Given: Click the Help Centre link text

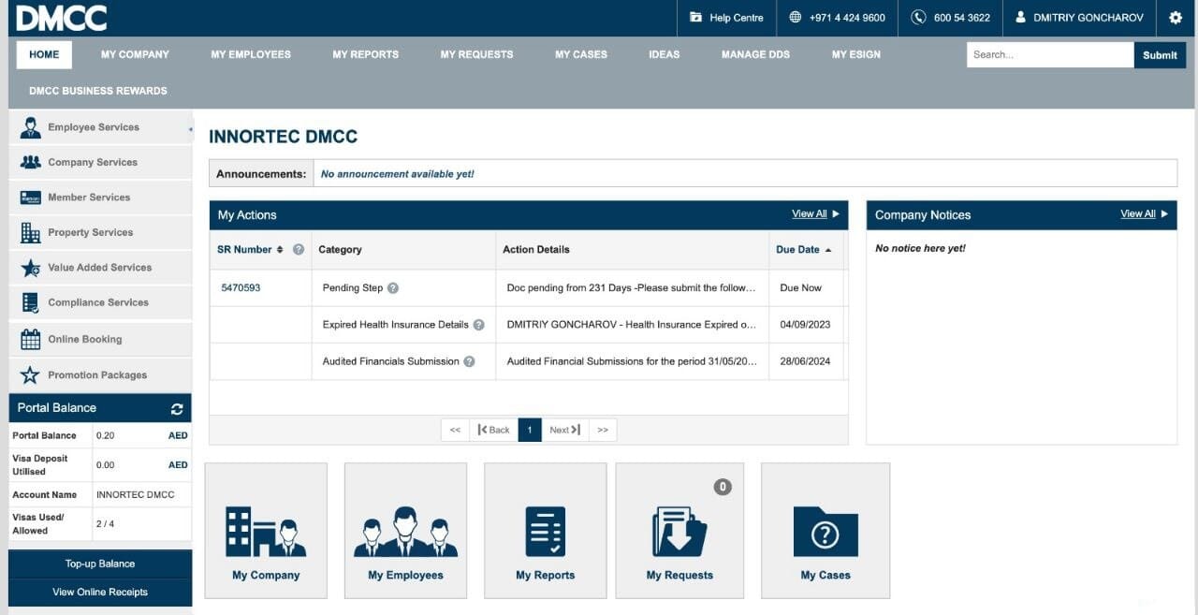Looking at the screenshot, I should coord(737,18).
